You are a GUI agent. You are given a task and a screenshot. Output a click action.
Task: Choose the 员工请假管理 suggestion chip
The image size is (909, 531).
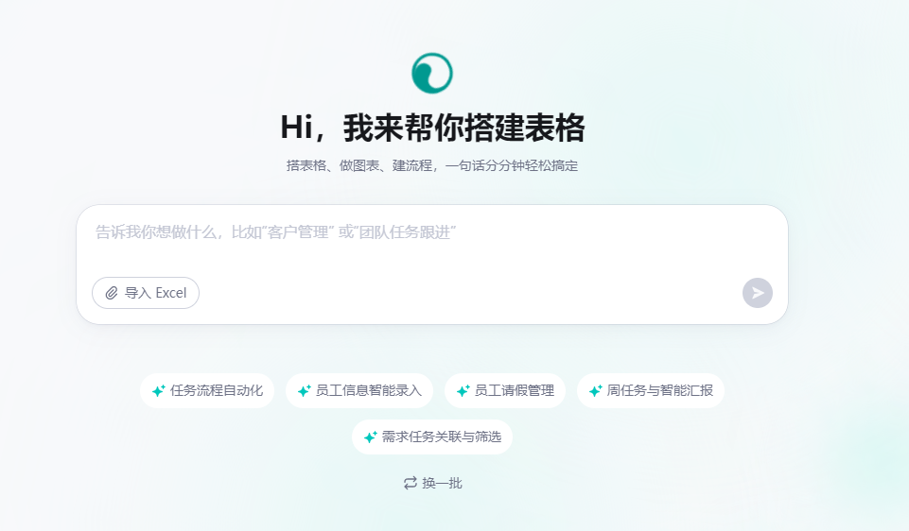(x=505, y=391)
